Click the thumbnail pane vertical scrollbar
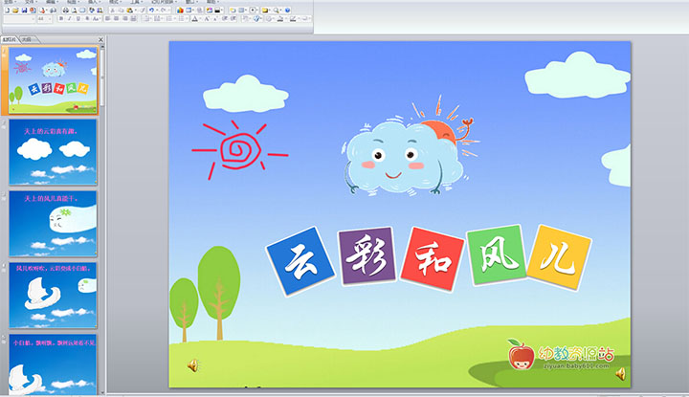689x397 pixels. [x=102, y=220]
